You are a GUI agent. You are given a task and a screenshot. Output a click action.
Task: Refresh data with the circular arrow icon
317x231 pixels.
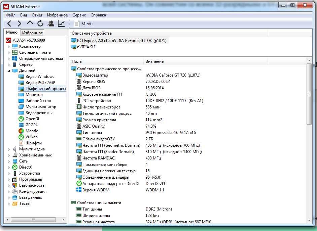coord(40,24)
